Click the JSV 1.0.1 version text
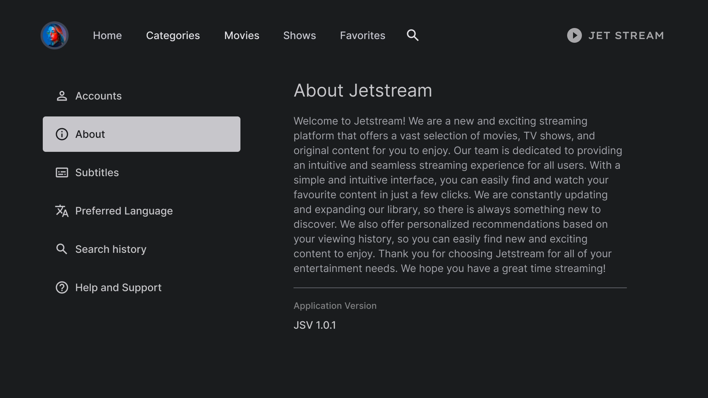The width and height of the screenshot is (708, 398). 315,325
